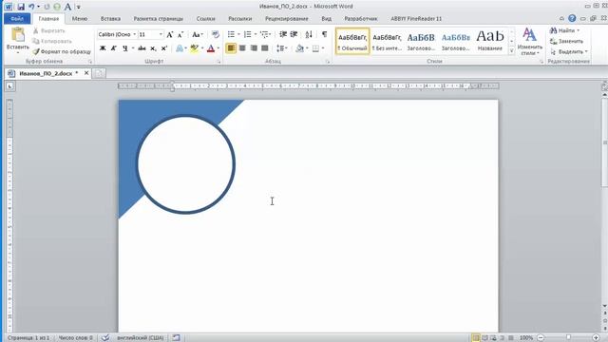Viewport: 608px width, 342px height.
Task: Toggle Italic (К) formatting
Action: 114,48
